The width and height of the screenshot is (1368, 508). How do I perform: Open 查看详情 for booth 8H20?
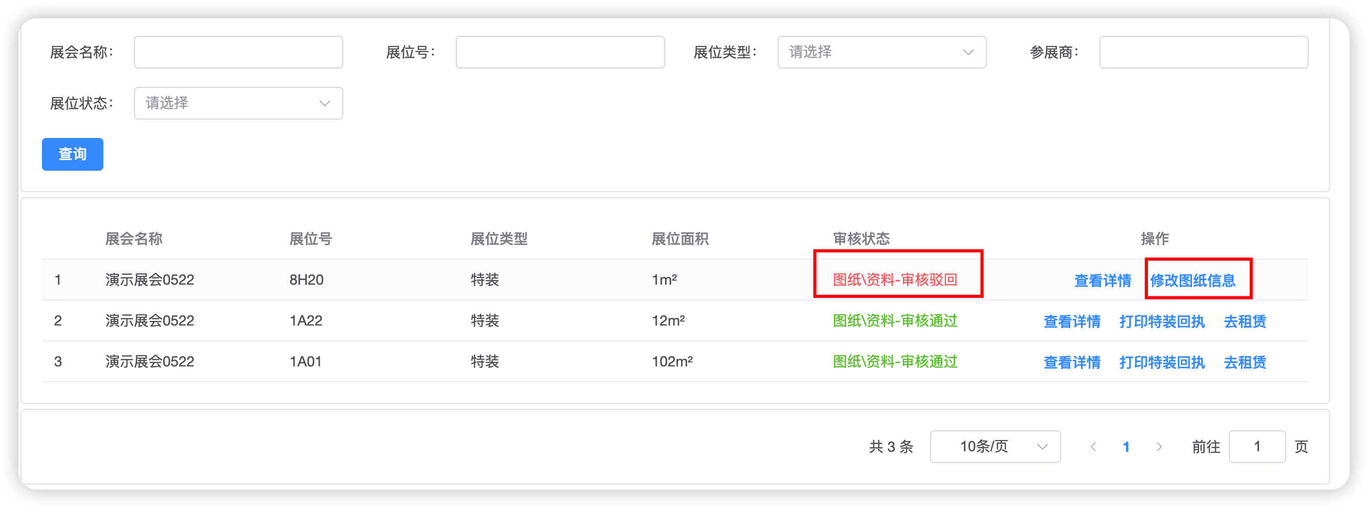(1102, 280)
